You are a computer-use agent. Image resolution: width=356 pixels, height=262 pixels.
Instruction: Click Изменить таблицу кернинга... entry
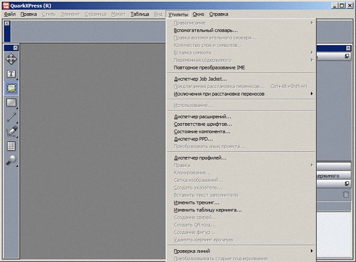click(x=208, y=210)
